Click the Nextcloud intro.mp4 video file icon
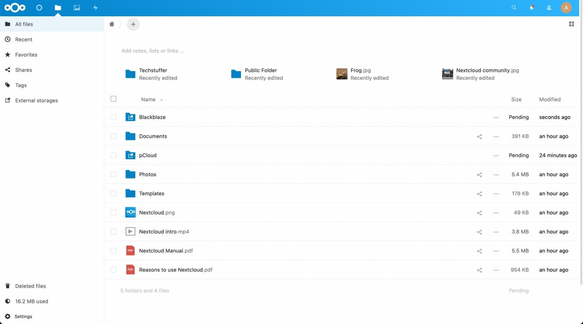This screenshot has height=324, width=583. pos(131,232)
